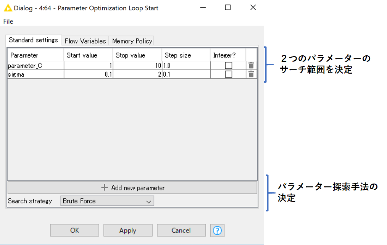The image size is (387, 245).
Task: Switch to the Memory Policy tab
Action: (x=131, y=41)
